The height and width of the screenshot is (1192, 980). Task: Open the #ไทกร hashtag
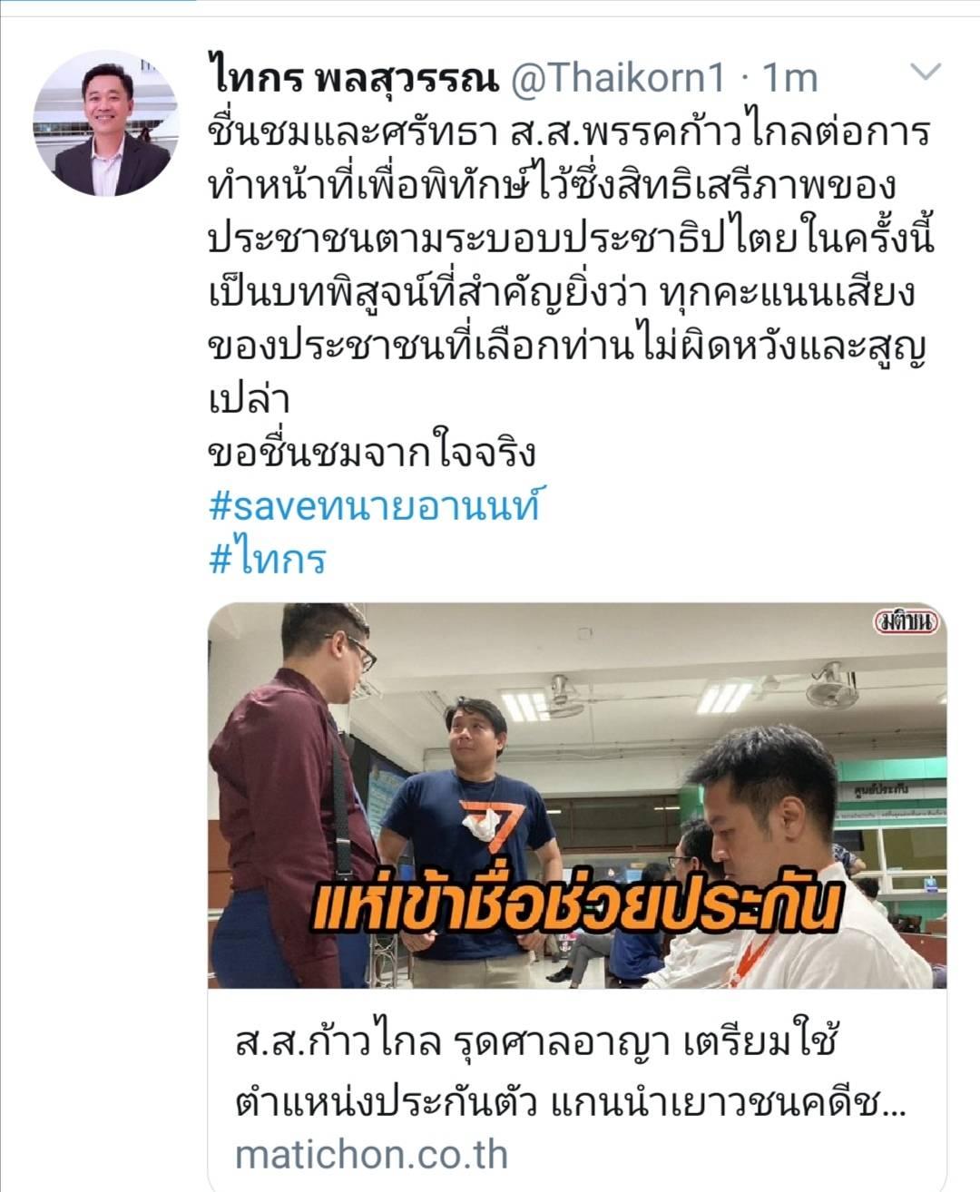point(267,558)
